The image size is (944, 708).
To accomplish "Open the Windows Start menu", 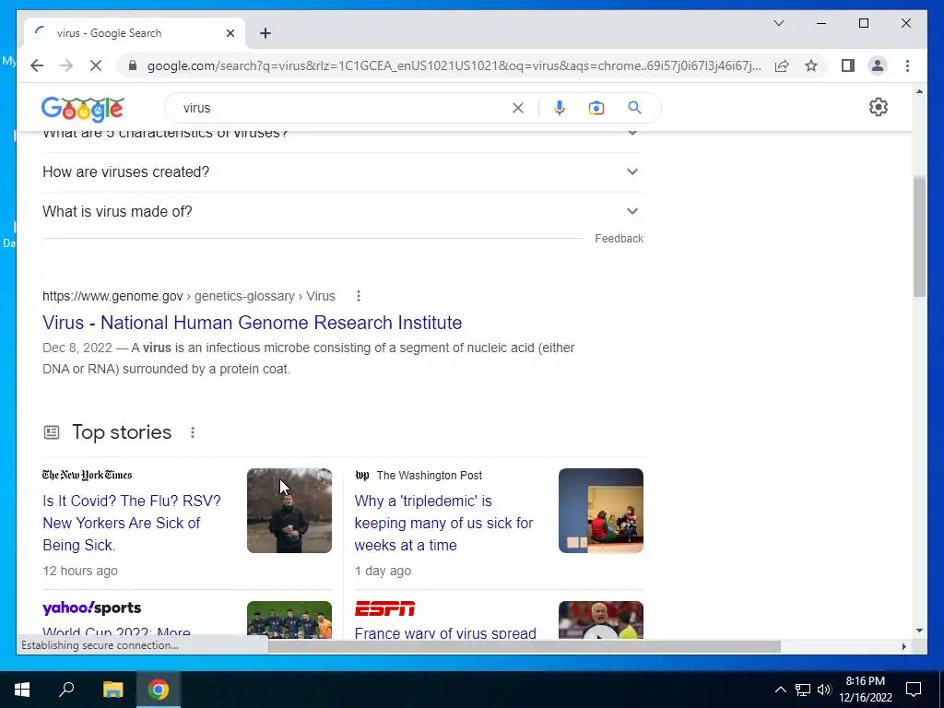I will tap(22, 690).
